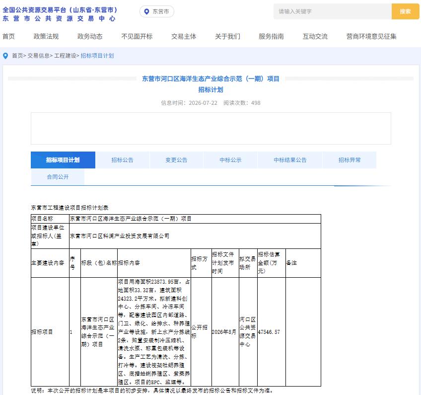Switch to the 招标异常 tab

click(350, 160)
